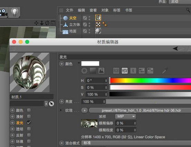The image size is (191, 147).
Task: Open the 混合模式 标准 dropdown
Action: coord(136,143)
